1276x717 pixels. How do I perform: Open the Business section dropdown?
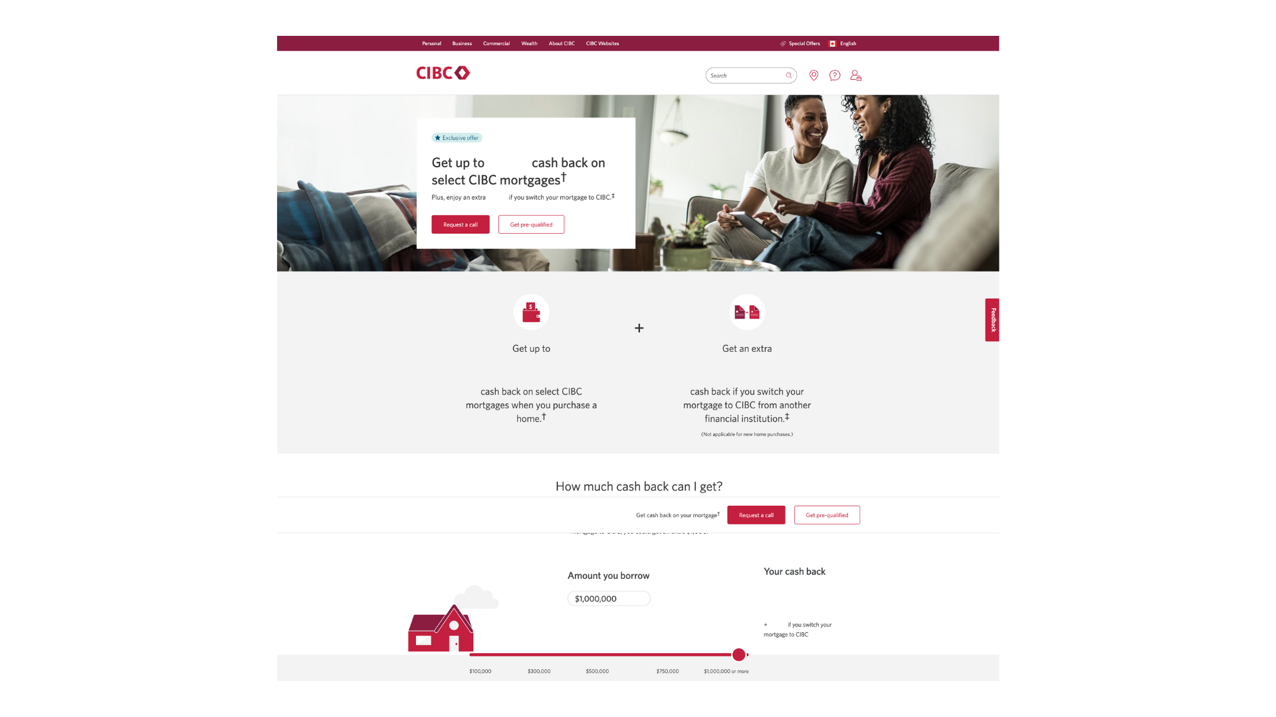[462, 43]
